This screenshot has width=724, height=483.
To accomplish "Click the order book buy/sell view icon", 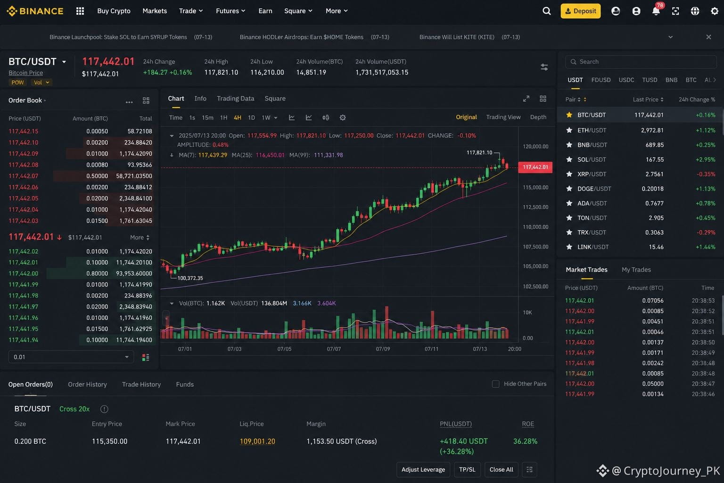I will click(146, 357).
